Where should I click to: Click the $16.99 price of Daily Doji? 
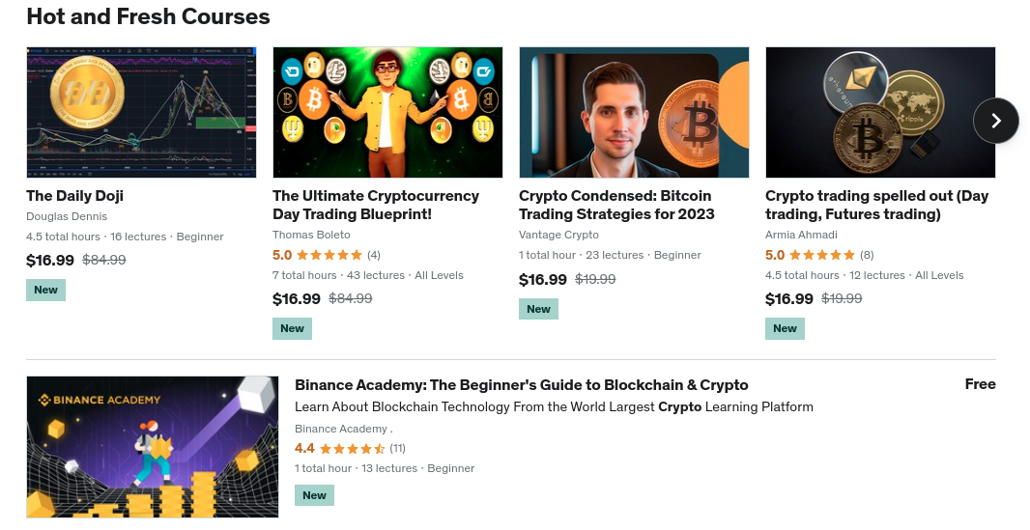pyautogui.click(x=50, y=260)
